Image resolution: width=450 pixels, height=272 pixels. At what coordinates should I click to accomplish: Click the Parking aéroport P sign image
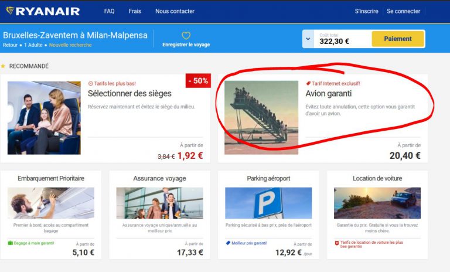[268, 203]
